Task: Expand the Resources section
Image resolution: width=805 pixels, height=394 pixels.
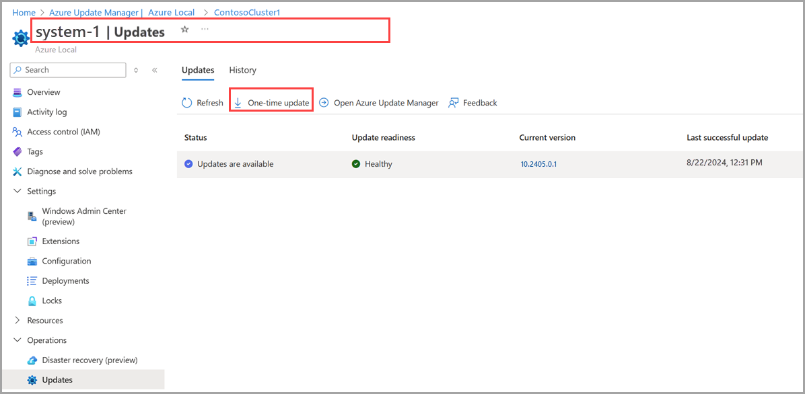Action: [17, 321]
